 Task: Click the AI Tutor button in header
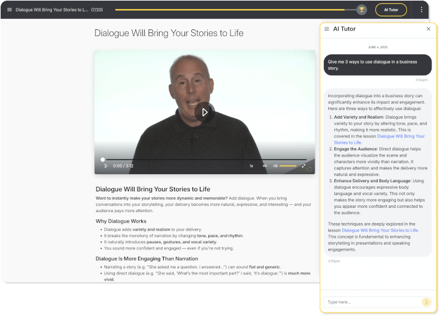click(391, 10)
